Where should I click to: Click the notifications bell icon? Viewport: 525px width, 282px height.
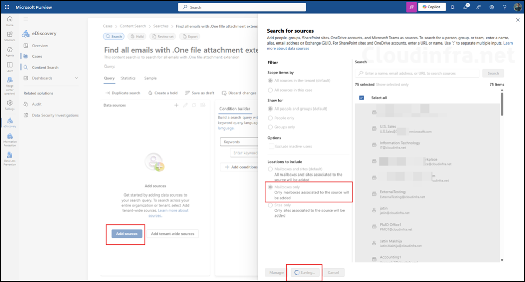coord(452,7)
